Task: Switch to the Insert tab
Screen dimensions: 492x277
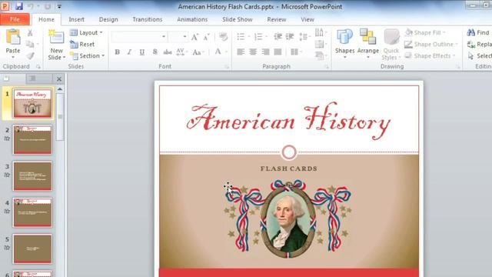Action: (x=77, y=19)
